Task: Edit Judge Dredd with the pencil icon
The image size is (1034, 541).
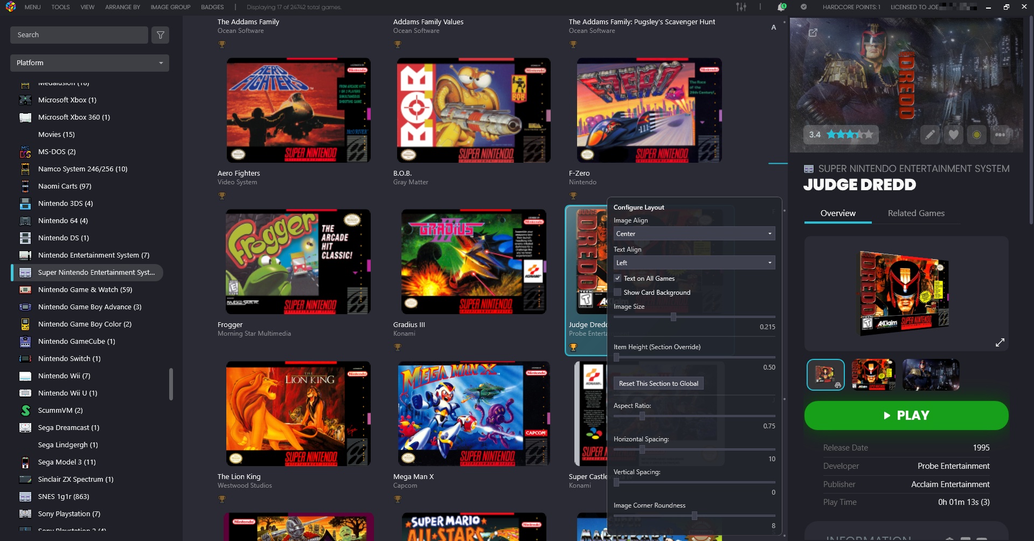Action: click(x=930, y=135)
